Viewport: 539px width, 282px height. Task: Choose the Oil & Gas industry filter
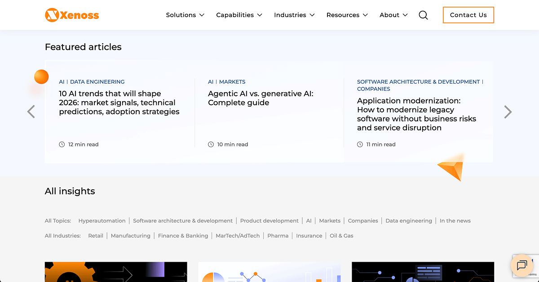[341, 236]
